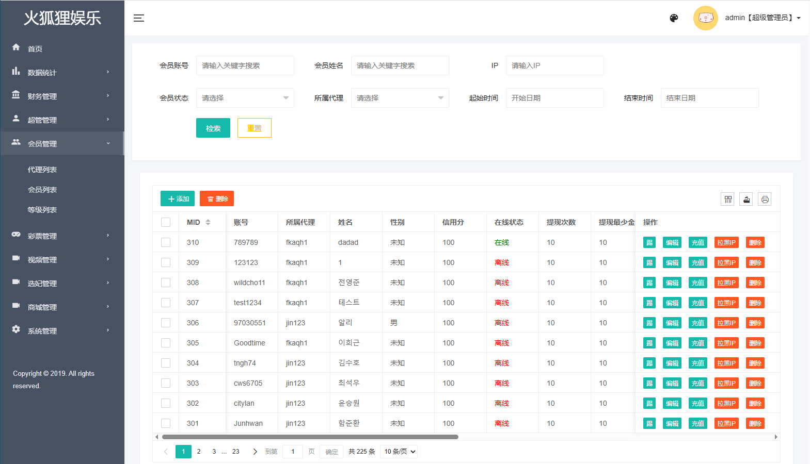This screenshot has width=810, height=464.
Task: Sort by the MID column arrows
Action: [208, 222]
